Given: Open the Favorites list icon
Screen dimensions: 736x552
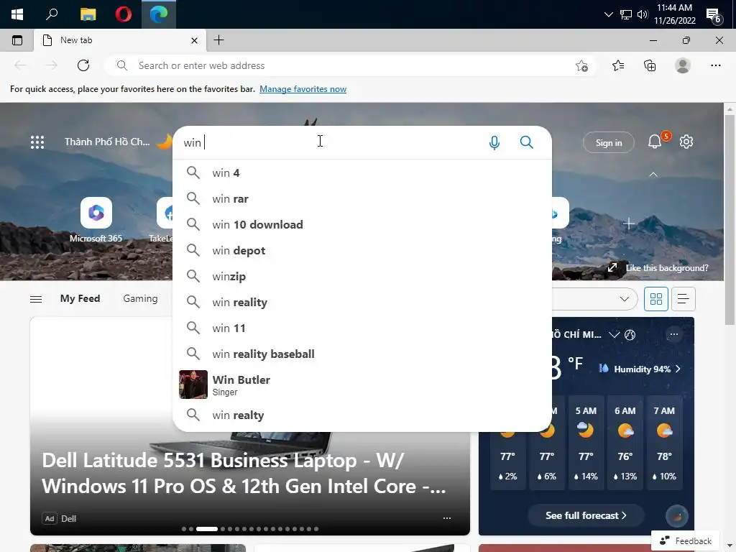Looking at the screenshot, I should pos(618,65).
